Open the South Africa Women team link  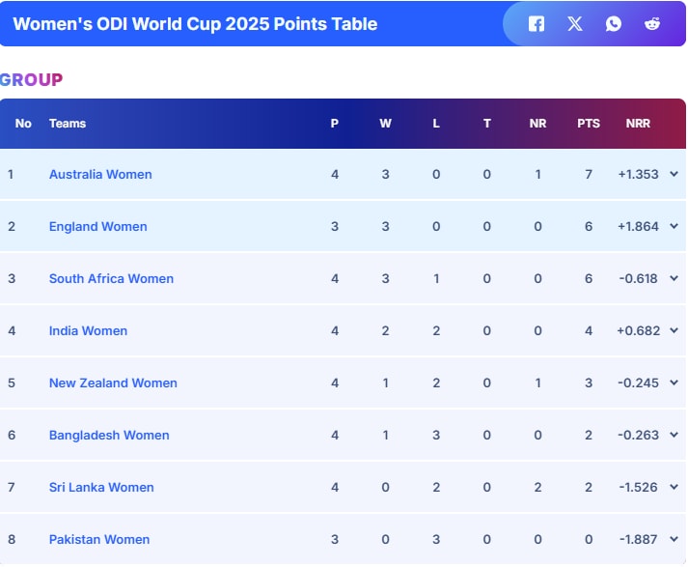click(x=111, y=279)
